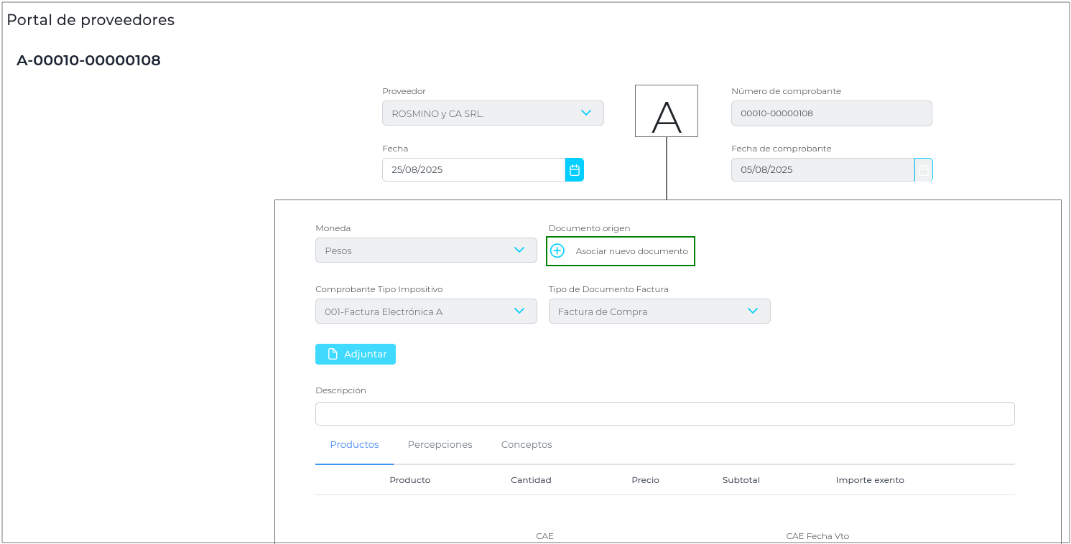Click the plus circle icon for Documento origen
Image resolution: width=1071 pixels, height=544 pixels.
(x=557, y=251)
